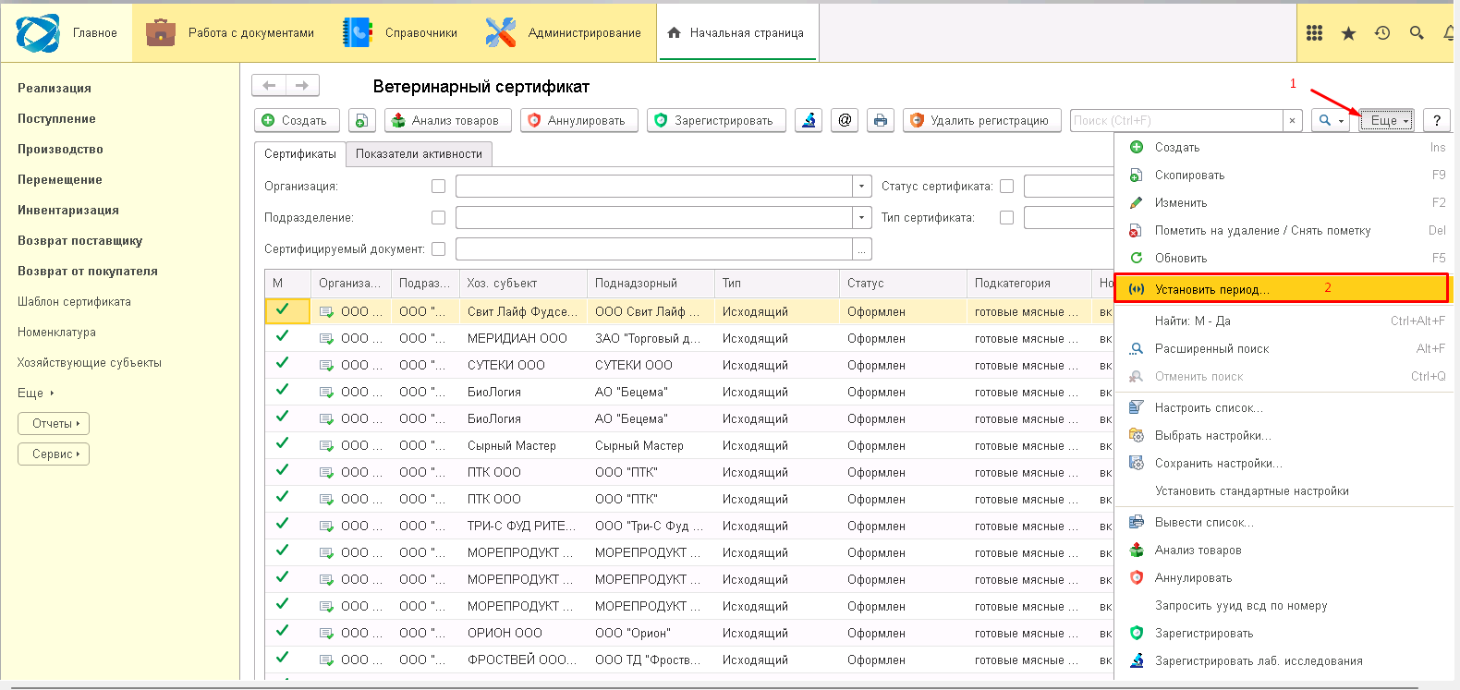Click the printer toolbar icon

point(881,120)
